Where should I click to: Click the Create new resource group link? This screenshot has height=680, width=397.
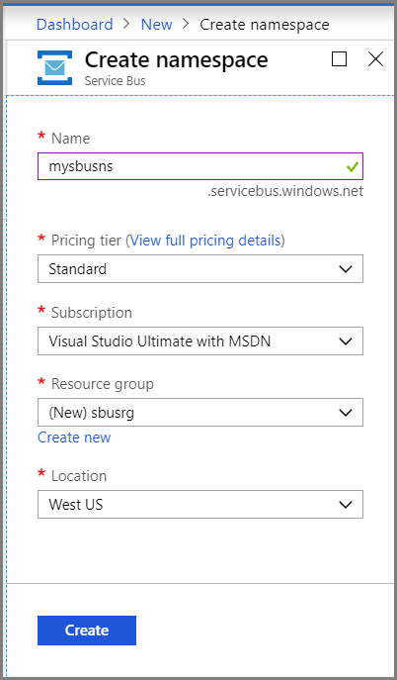(x=74, y=437)
